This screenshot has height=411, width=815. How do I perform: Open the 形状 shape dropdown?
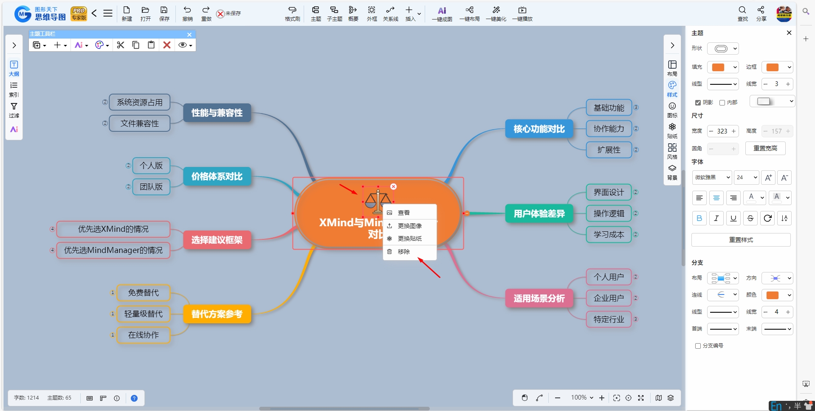click(723, 48)
